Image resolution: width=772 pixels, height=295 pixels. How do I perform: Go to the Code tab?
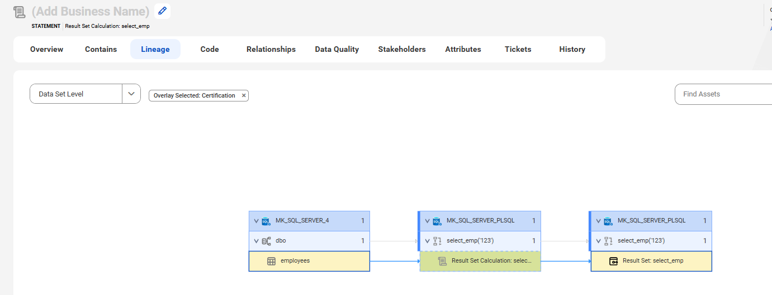210,49
